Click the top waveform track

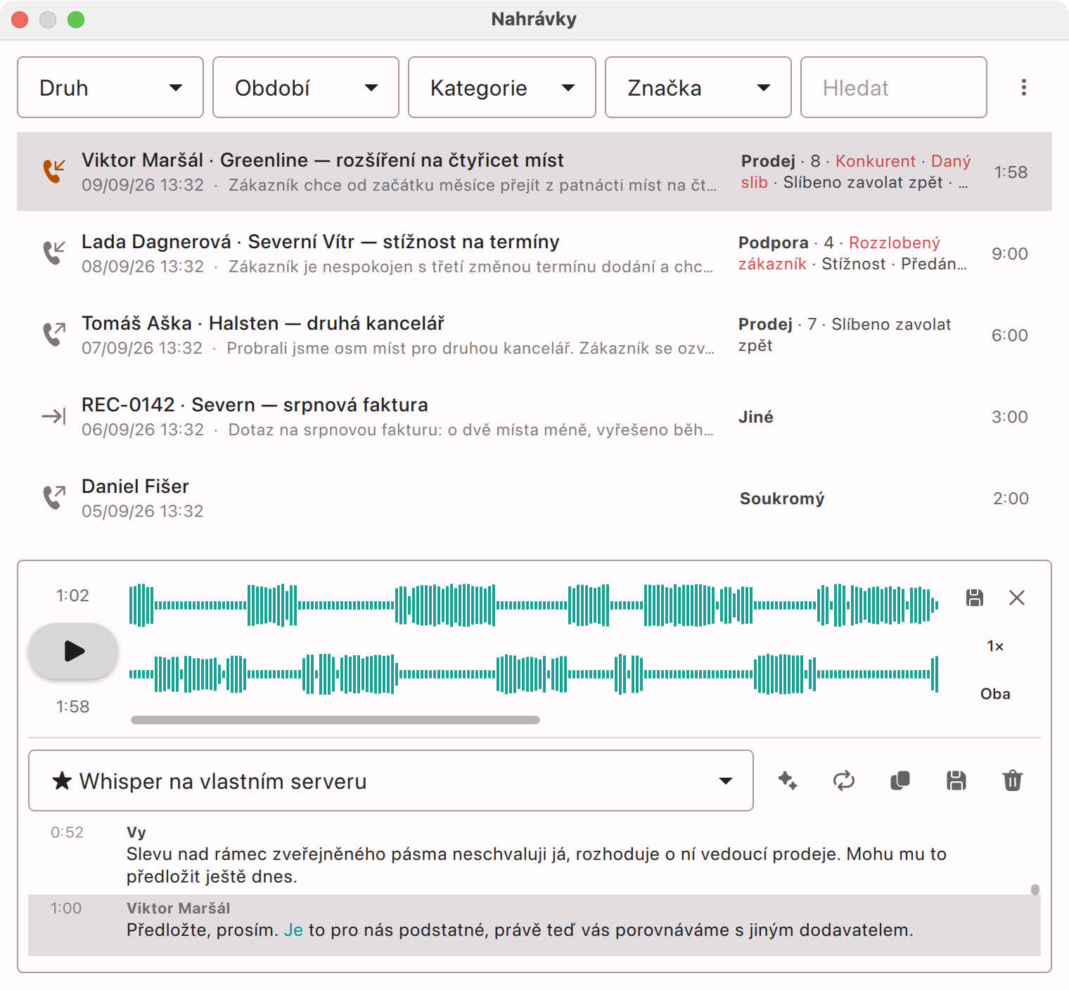[x=534, y=605]
